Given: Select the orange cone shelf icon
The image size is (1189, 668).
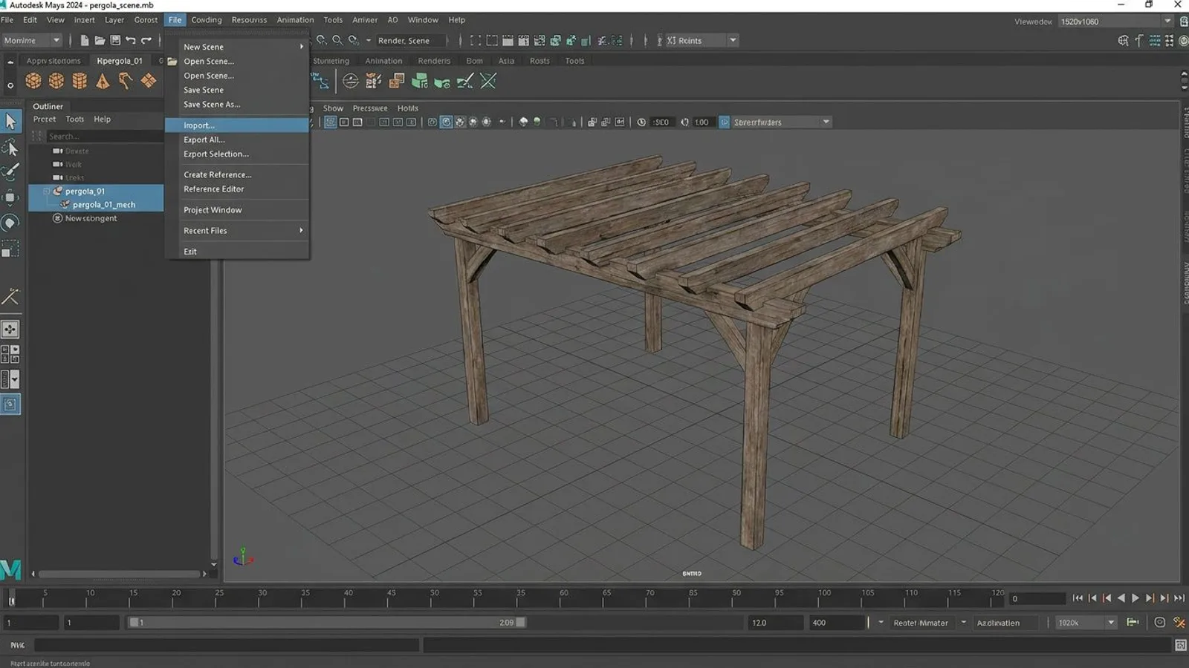Looking at the screenshot, I should click(103, 81).
